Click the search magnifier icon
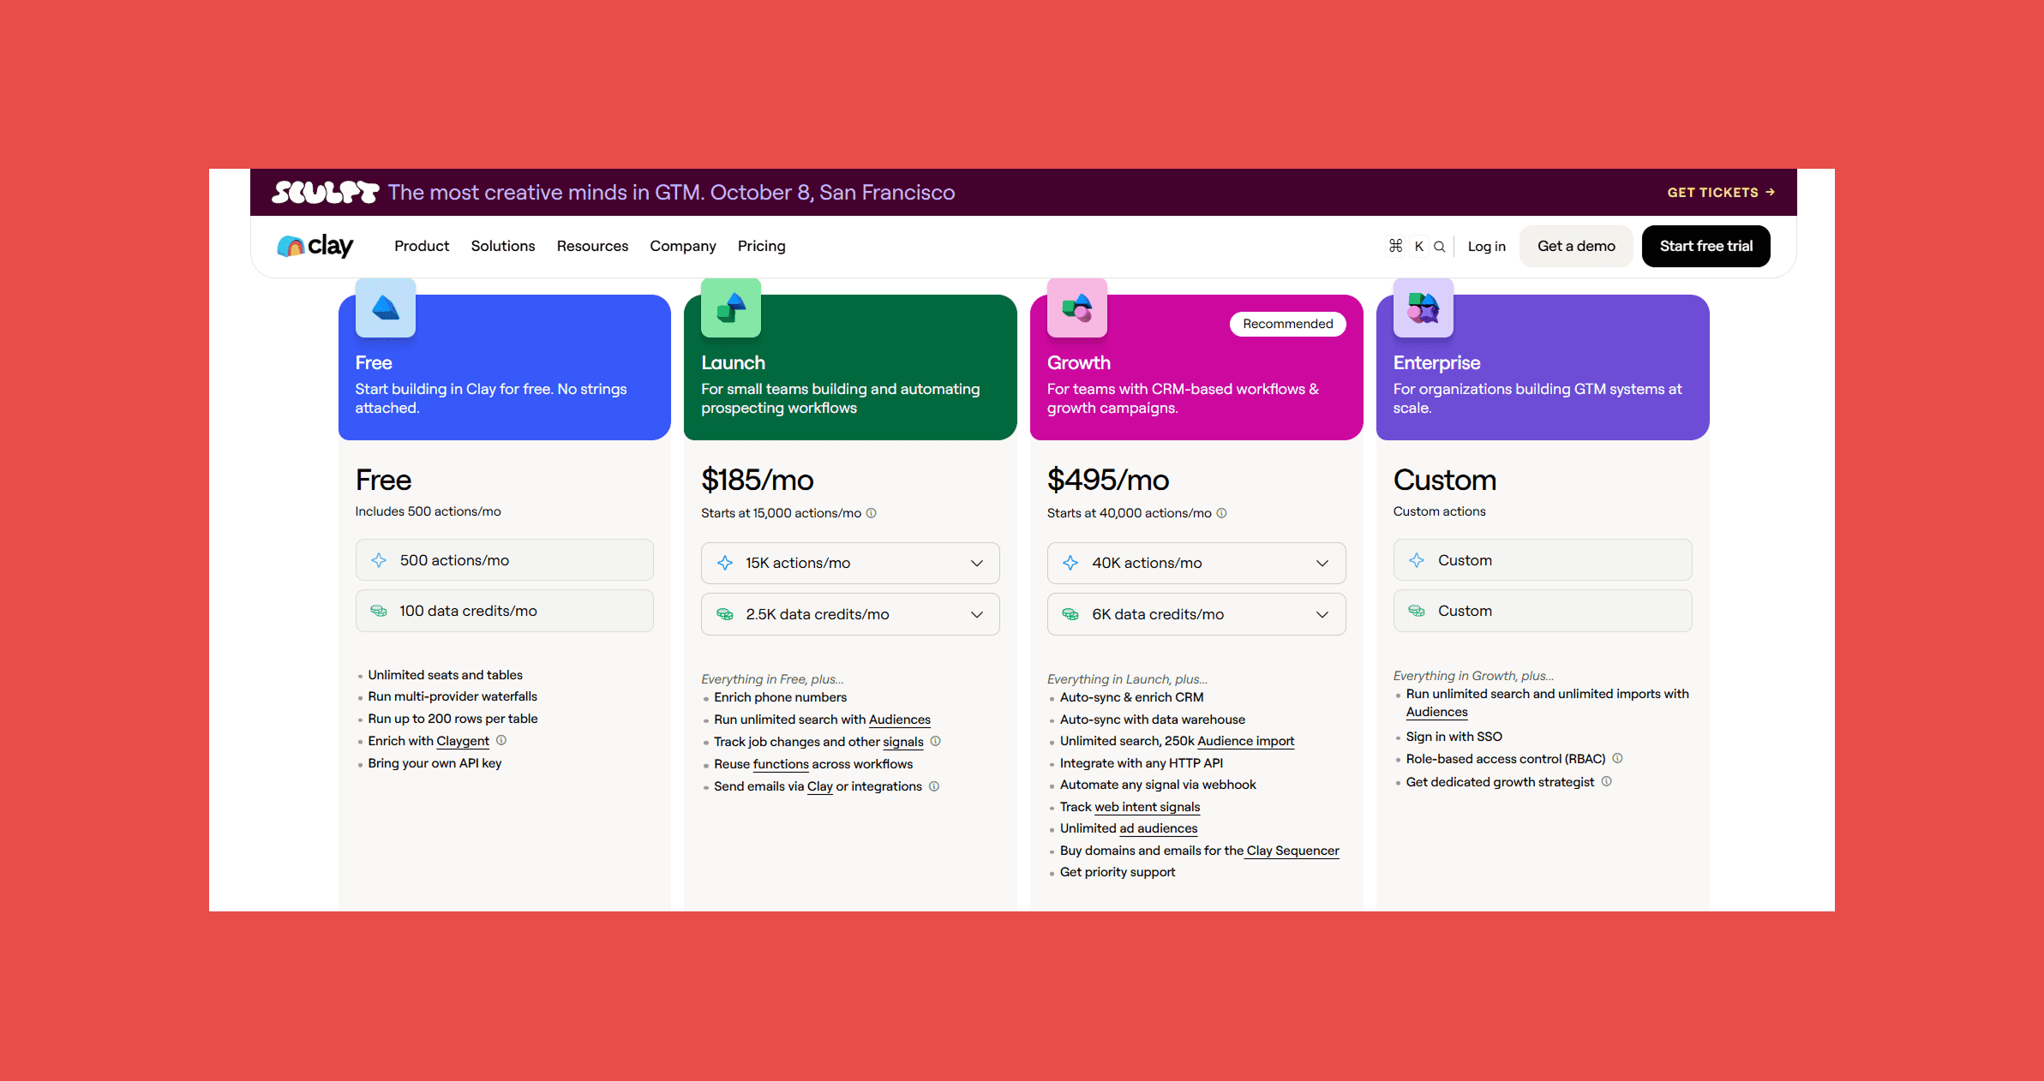Image resolution: width=2044 pixels, height=1081 pixels. [x=1440, y=247]
